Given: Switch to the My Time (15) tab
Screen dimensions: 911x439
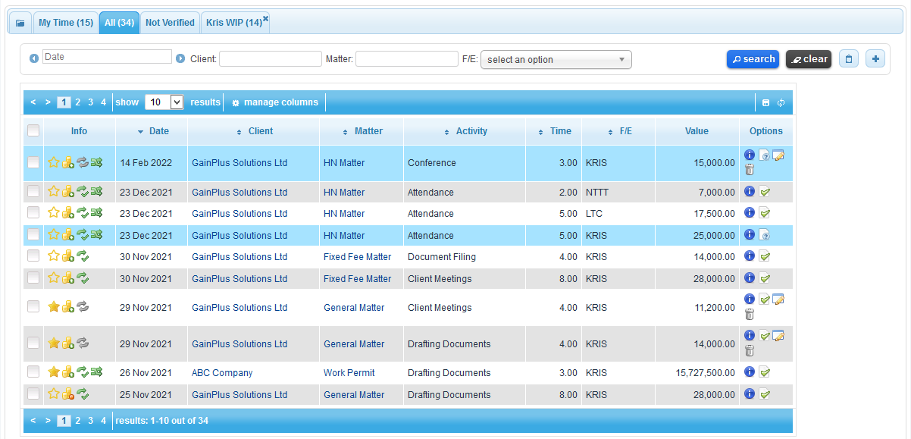Looking at the screenshot, I should [66, 23].
